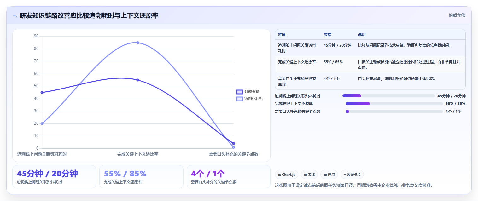Toggle 链路化目标 series in chart legend
478x201 pixels.
[x=250, y=99]
